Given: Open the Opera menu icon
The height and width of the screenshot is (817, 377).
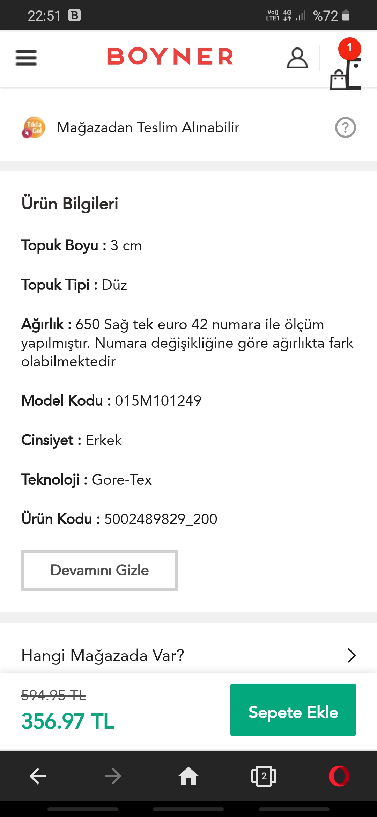Looking at the screenshot, I should click(339, 776).
